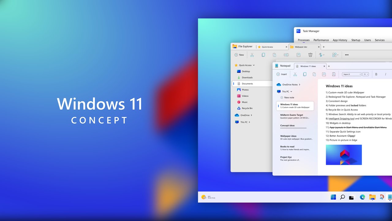392x221 pixels.
Task: Open Windows Start button on taskbar
Action: (333, 197)
